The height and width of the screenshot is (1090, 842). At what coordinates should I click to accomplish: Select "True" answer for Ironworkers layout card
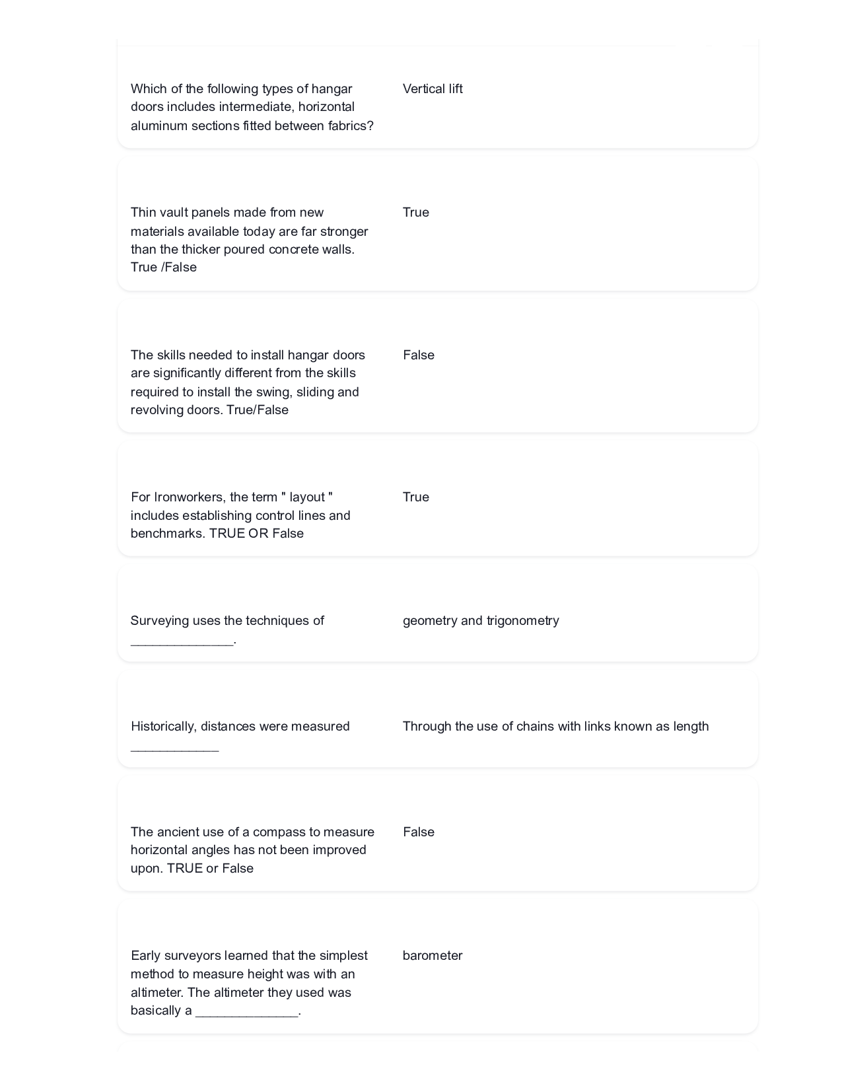point(416,497)
